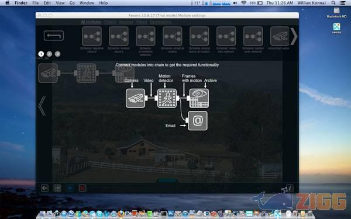Open the Apple menu
This screenshot has height=219, width=351.
point(7,3)
